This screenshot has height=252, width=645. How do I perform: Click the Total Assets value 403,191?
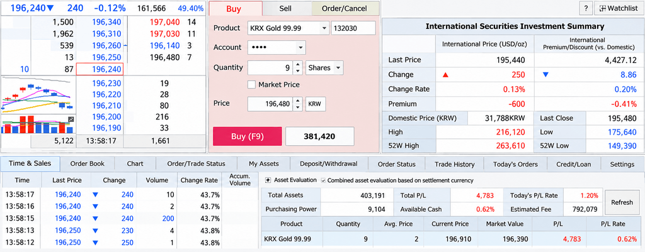(372, 196)
